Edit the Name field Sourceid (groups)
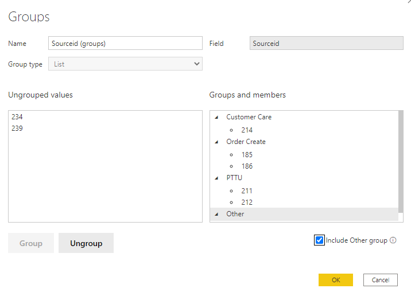This screenshot has height=296, width=411. click(125, 43)
